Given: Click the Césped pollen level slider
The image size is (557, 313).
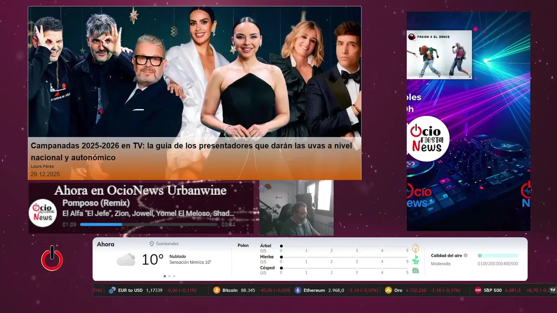Looking at the screenshot, I should (x=344, y=268).
